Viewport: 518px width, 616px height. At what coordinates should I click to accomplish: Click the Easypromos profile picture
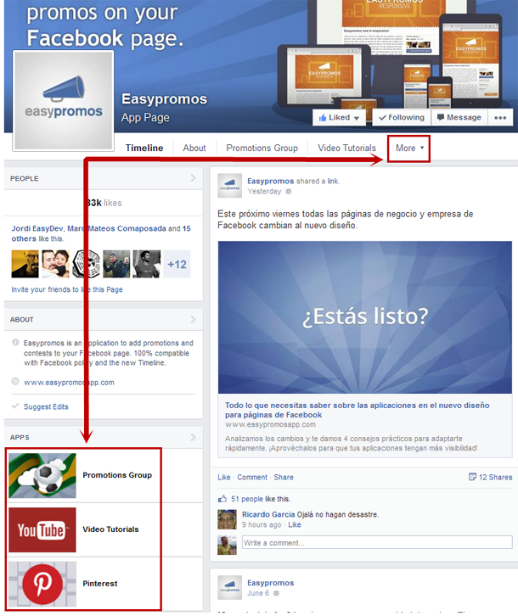64,100
